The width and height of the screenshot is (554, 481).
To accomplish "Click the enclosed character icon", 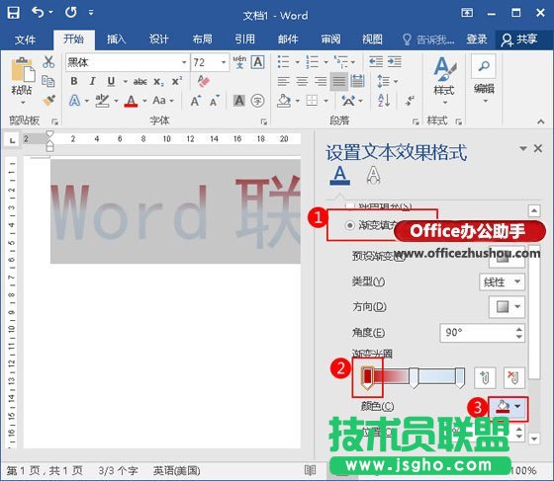I will [257, 101].
